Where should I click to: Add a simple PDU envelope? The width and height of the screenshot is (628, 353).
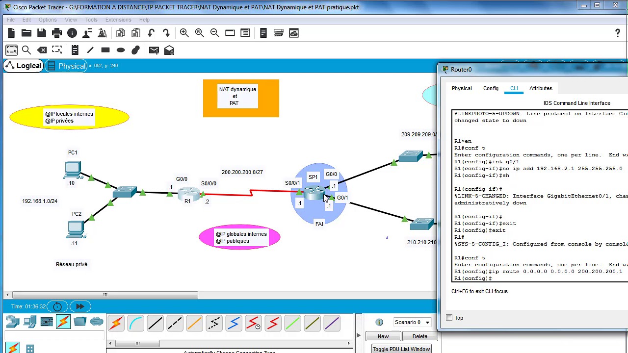coord(154,50)
